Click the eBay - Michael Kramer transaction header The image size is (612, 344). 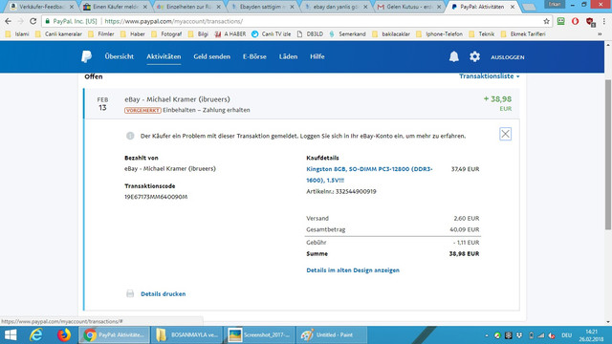pos(302,104)
